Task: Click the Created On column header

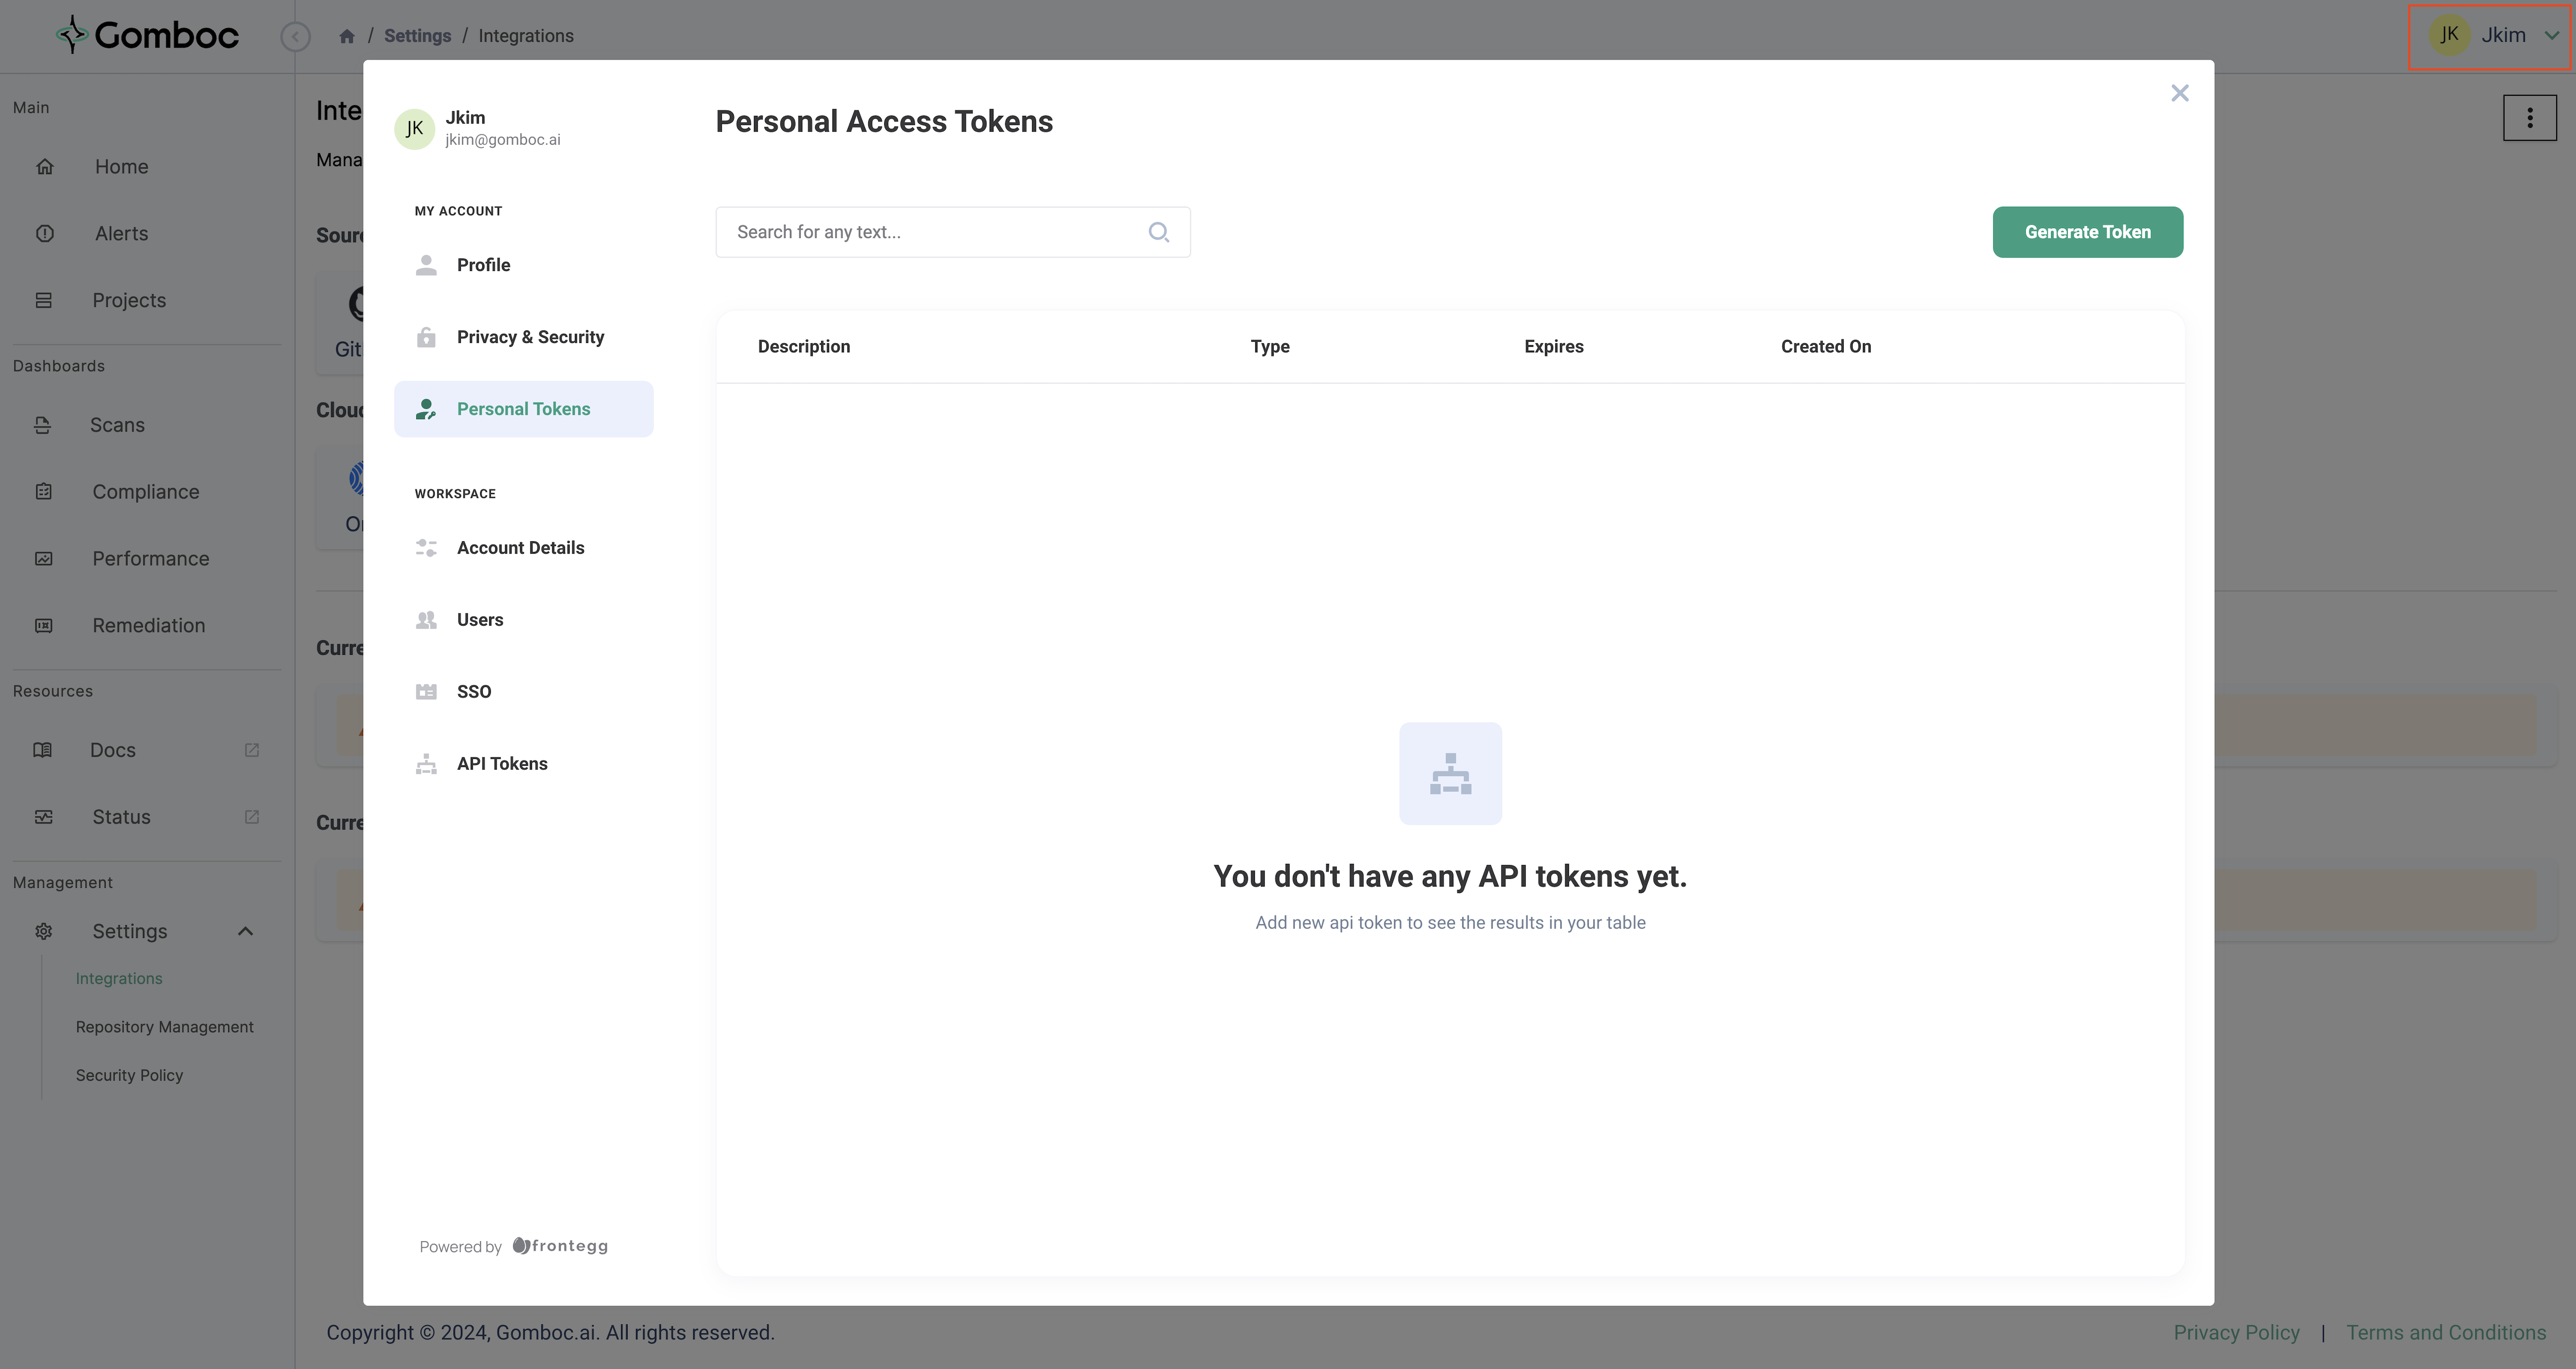Action: coord(1826,347)
